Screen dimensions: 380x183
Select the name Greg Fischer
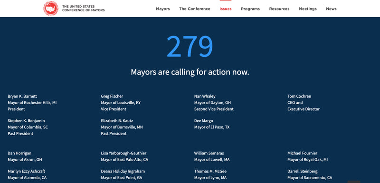112,96
